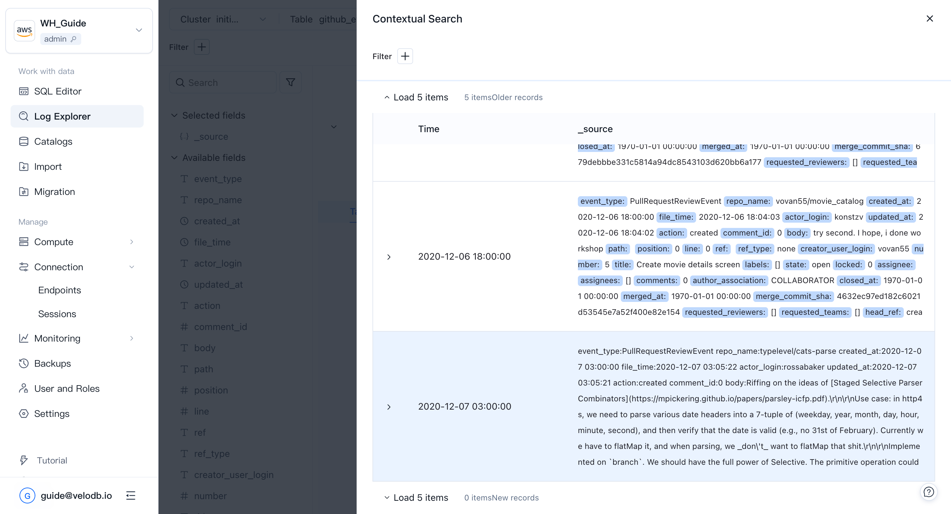Open User and Roles management
The image size is (951, 514).
coord(66,388)
